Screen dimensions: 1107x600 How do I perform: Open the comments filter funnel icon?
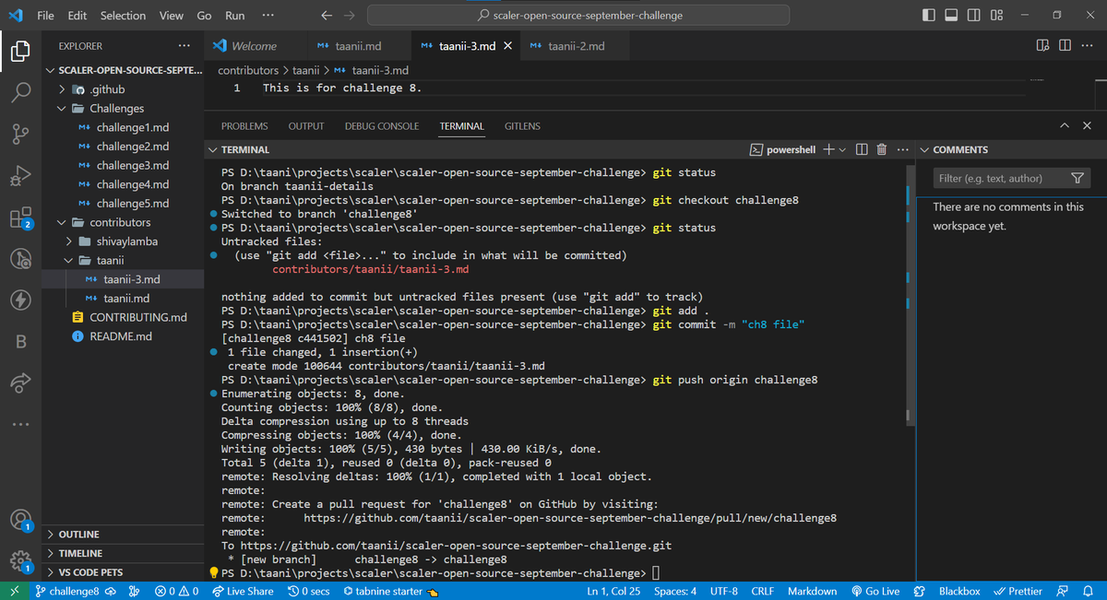click(1077, 178)
